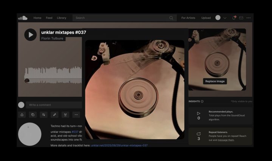This screenshot has width=272, height=161.
Task: Click the share icon below the comment box
Action: pyautogui.click(x=22, y=115)
